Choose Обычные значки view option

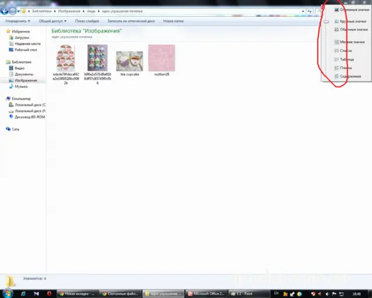(x=351, y=30)
